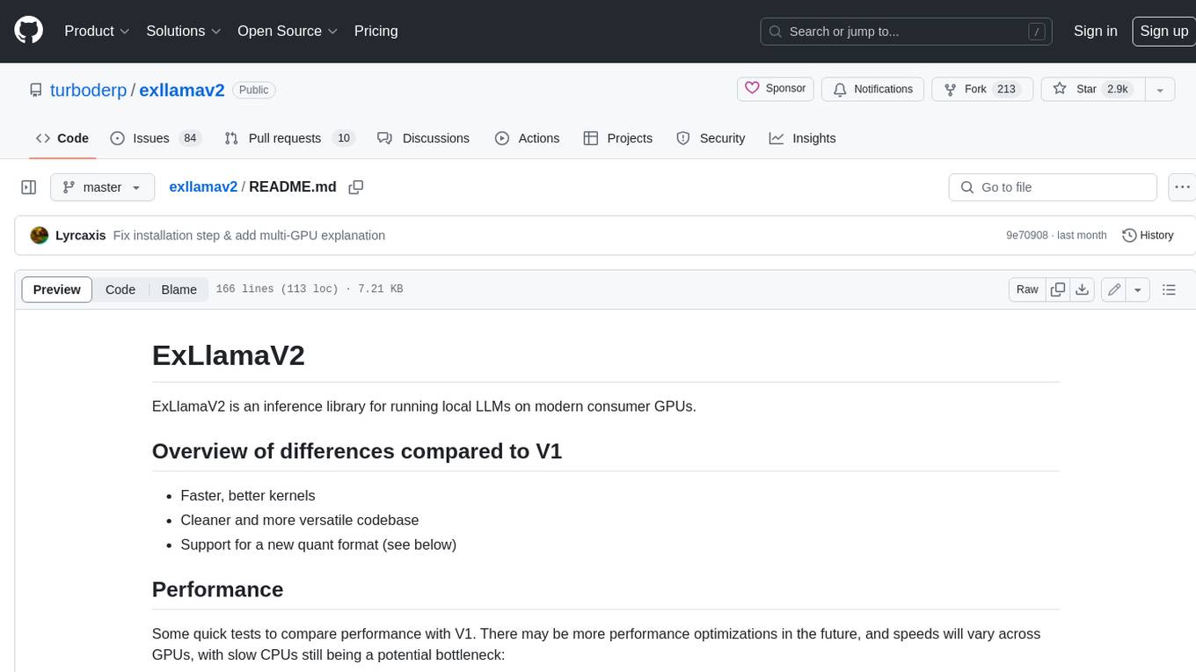Switch to the Discussions tab
This screenshot has height=672, width=1196.
click(423, 138)
